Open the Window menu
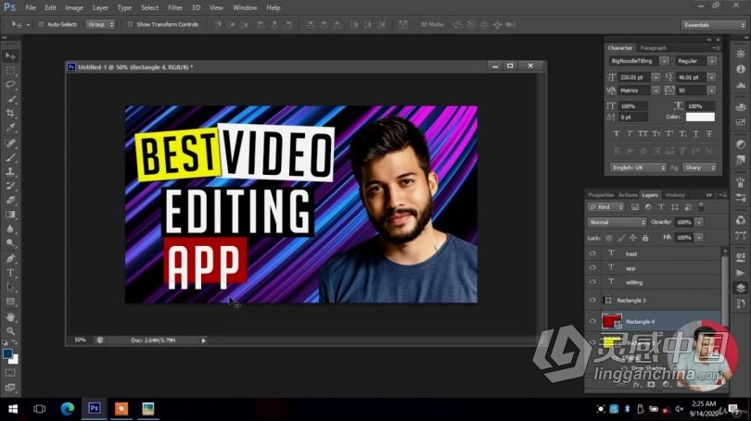This screenshot has width=751, height=421. click(x=245, y=7)
